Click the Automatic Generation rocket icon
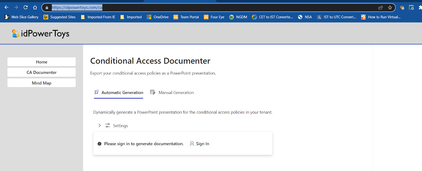The image size is (422, 171). coord(97,92)
